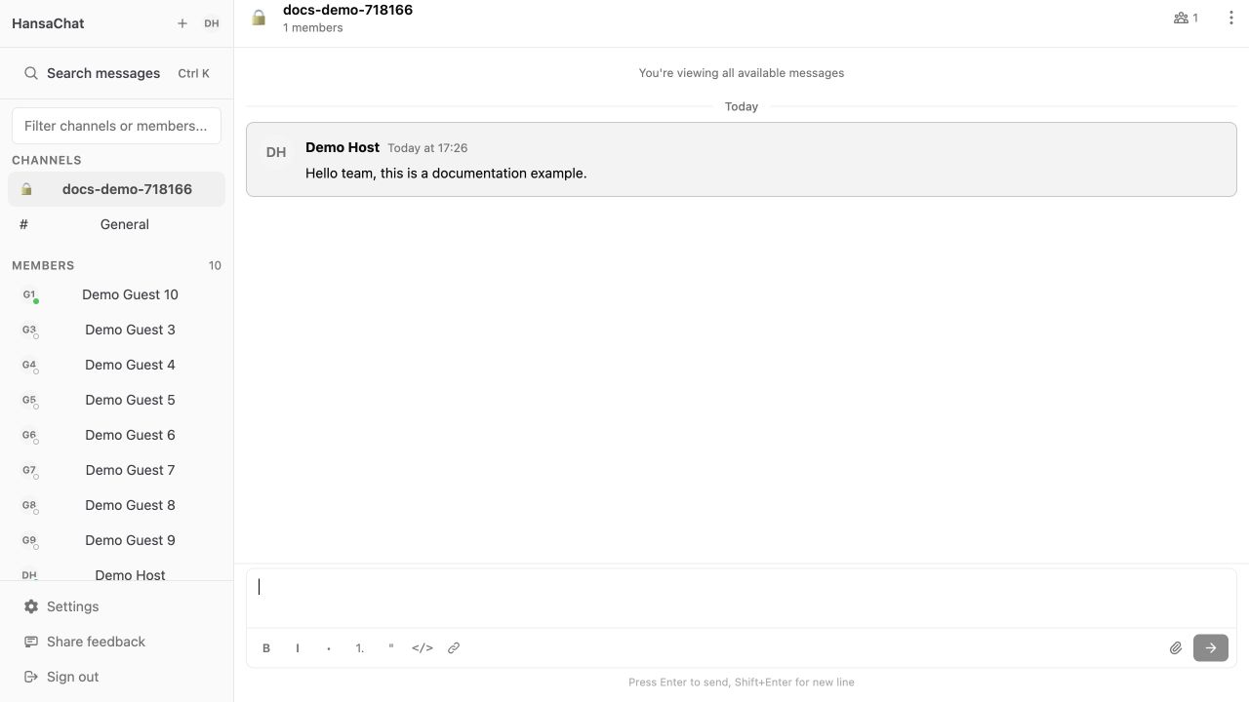This screenshot has height=702, width=1249.
Task: Insert a numbered list
Action: click(x=360, y=648)
